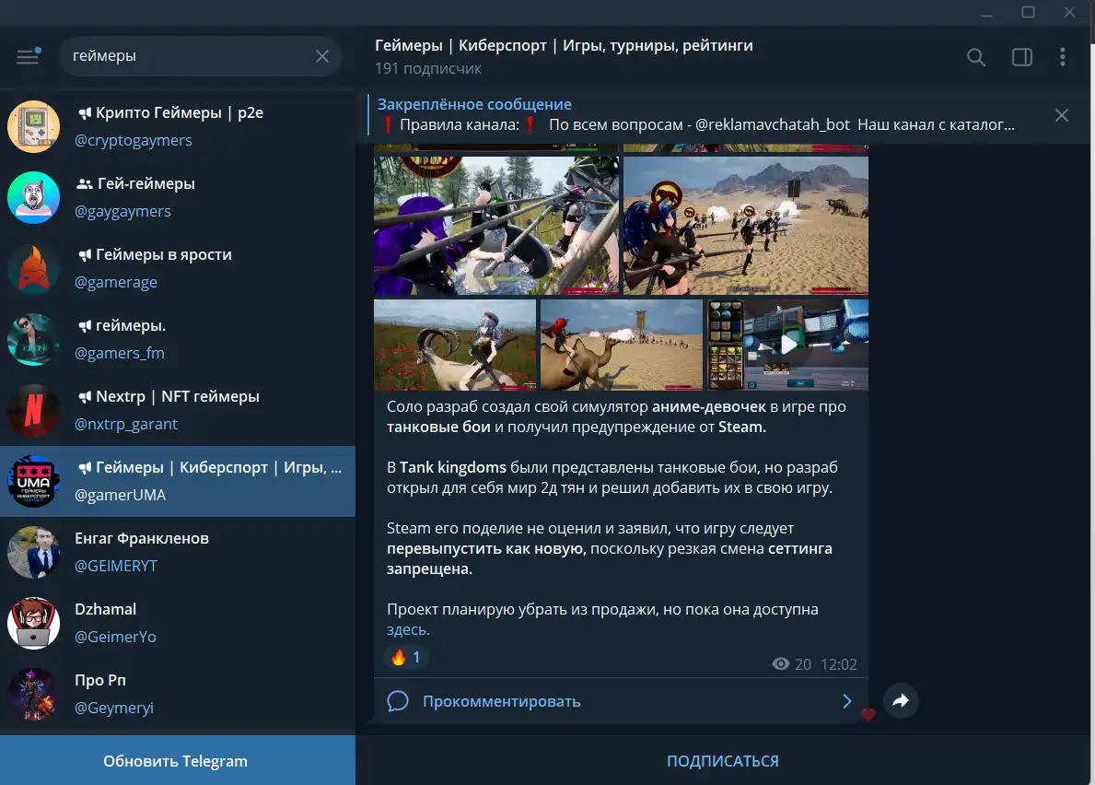
Task: Open the hamburger main menu
Action: 28,56
